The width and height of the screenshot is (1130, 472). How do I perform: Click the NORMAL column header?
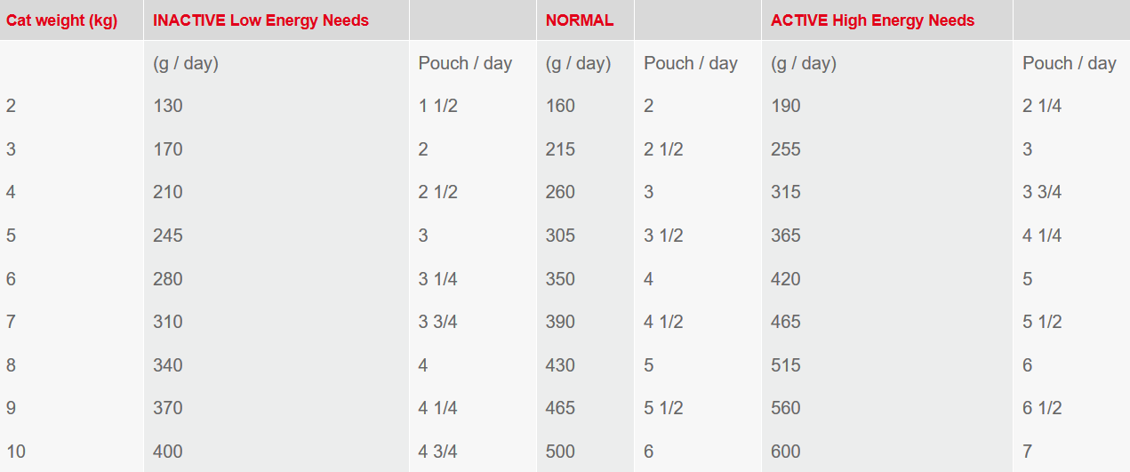[580, 20]
